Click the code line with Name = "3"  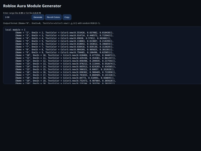pyautogui.click(x=64, y=35)
